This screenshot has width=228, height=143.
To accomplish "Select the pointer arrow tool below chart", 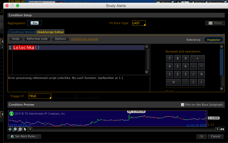I will coord(25,129).
